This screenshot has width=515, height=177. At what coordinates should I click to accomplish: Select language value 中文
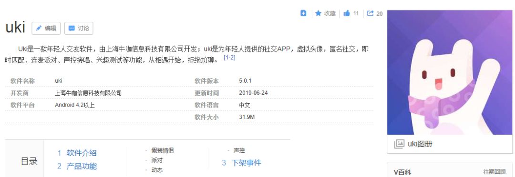pos(245,105)
